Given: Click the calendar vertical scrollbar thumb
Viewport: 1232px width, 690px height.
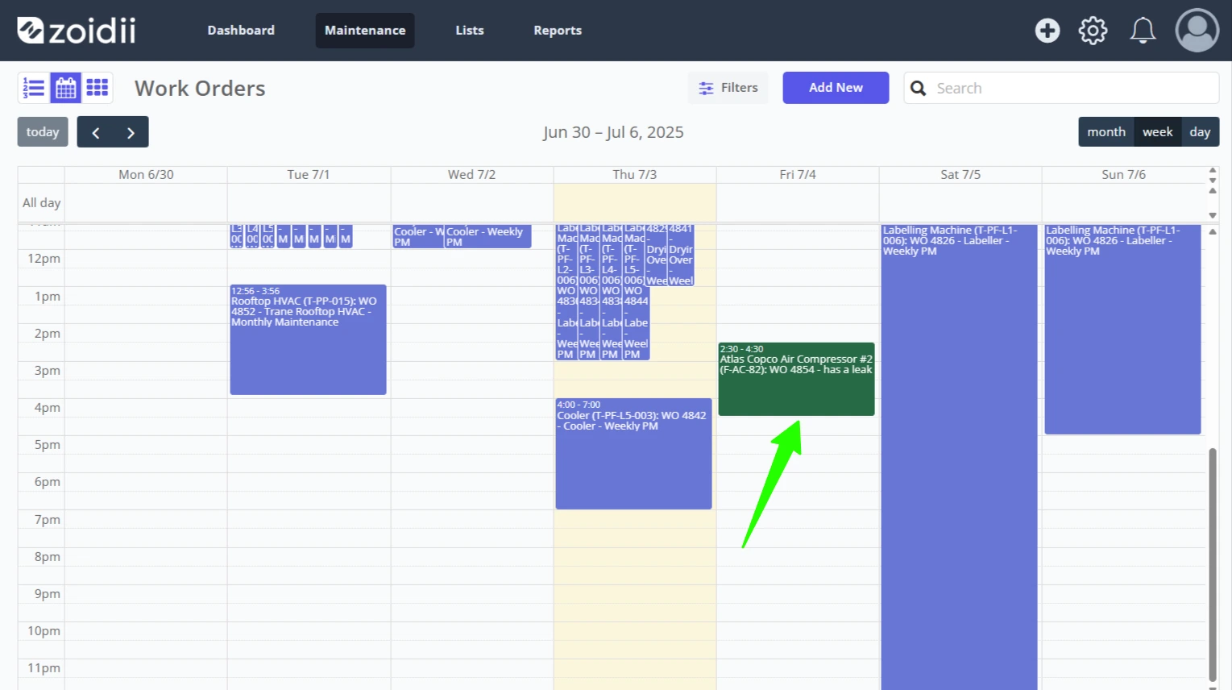Looking at the screenshot, I should click(1213, 564).
